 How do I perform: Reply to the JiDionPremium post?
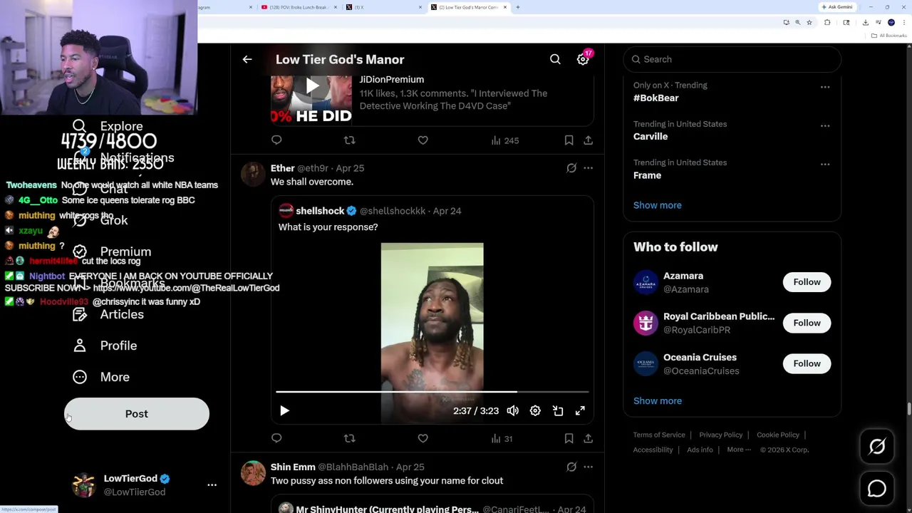coord(276,140)
